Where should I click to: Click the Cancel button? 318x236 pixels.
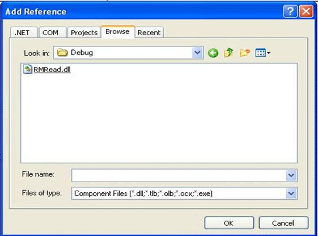pos(283,223)
